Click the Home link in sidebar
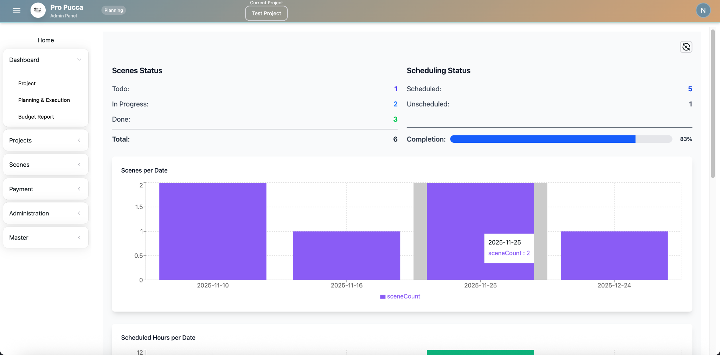720x355 pixels. [x=46, y=40]
